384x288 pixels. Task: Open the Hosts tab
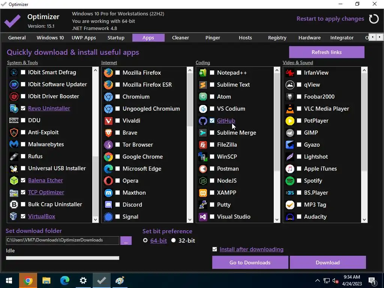[245, 38]
